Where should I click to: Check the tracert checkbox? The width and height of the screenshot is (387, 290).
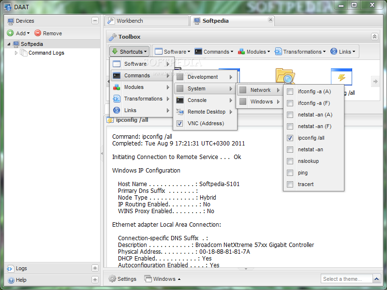click(x=290, y=184)
